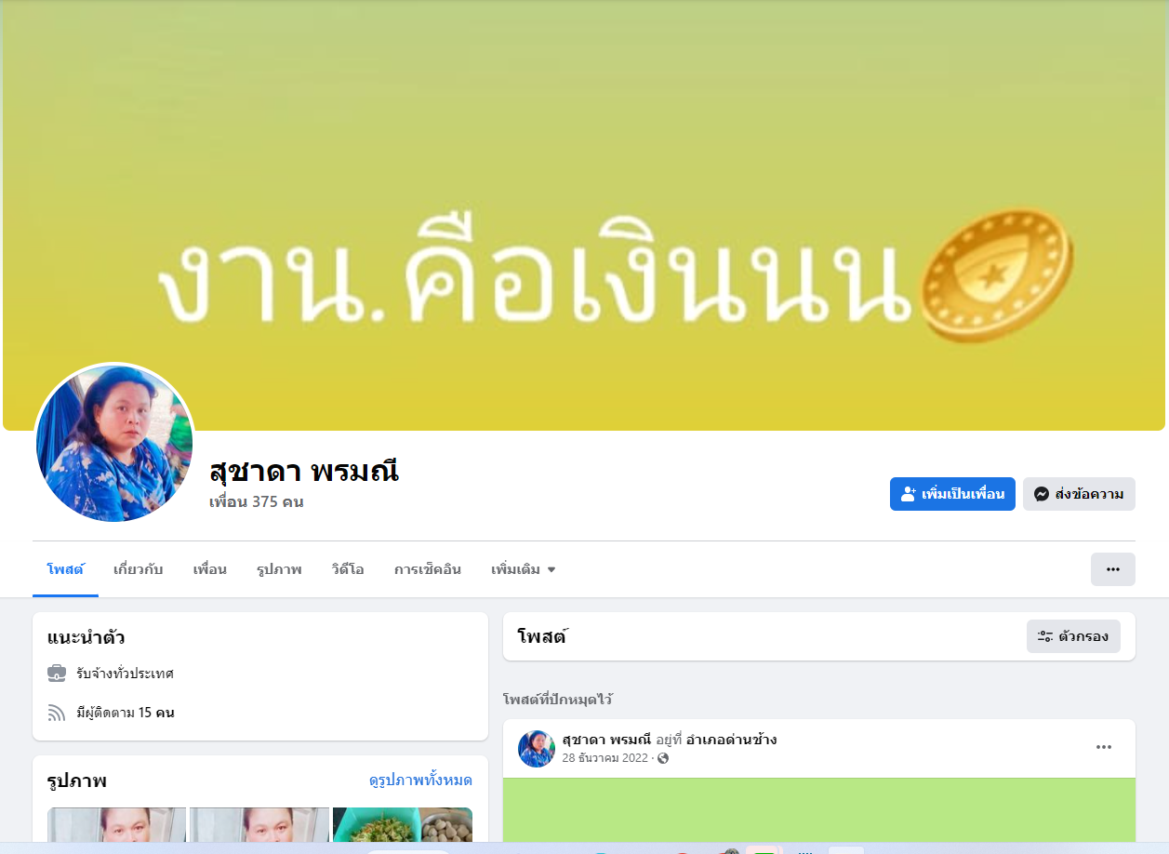Click the ดูรูปภาพทั้งหมด link

tap(420, 780)
